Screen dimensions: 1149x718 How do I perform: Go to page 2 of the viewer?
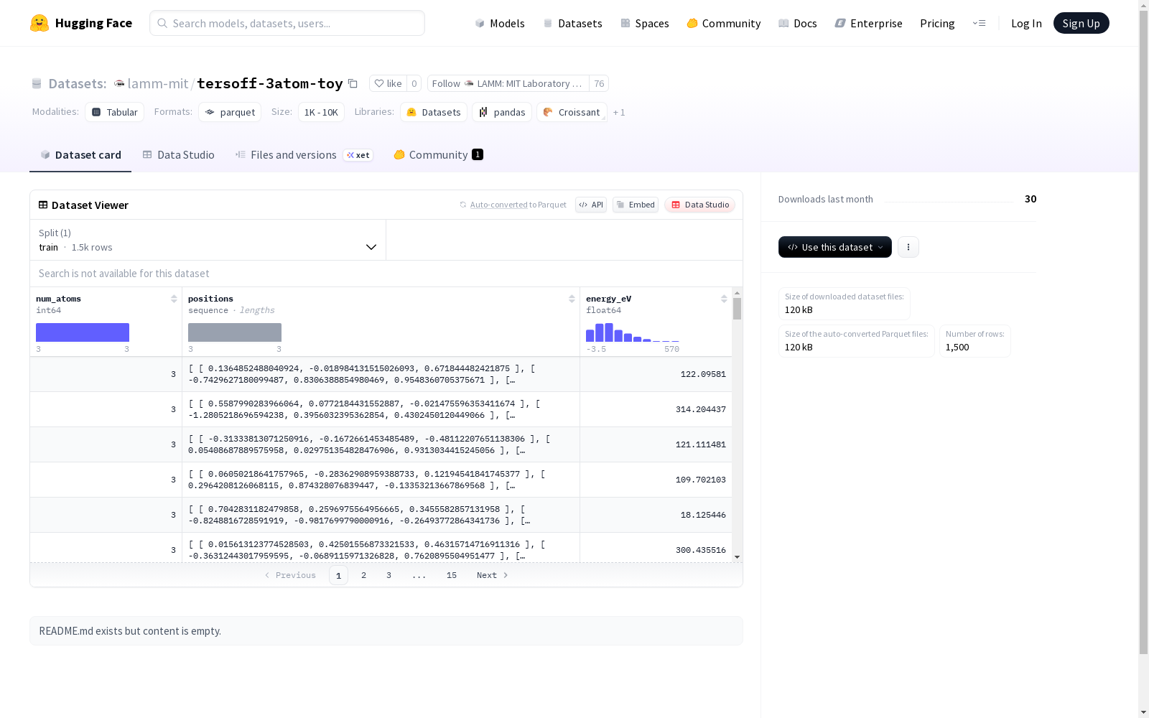[363, 575]
